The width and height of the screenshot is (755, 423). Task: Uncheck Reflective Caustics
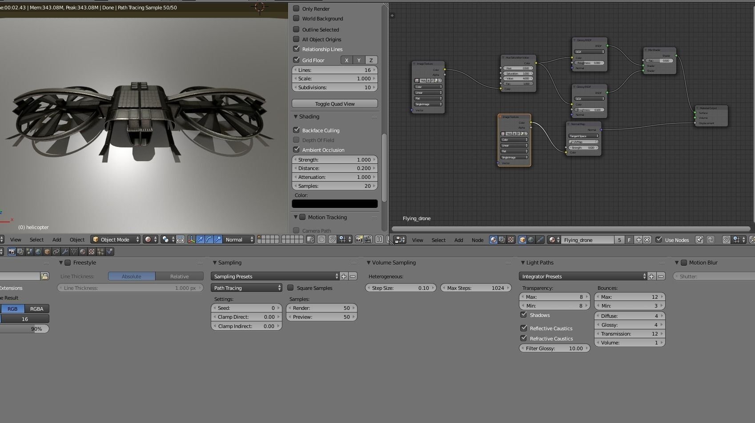tap(524, 328)
